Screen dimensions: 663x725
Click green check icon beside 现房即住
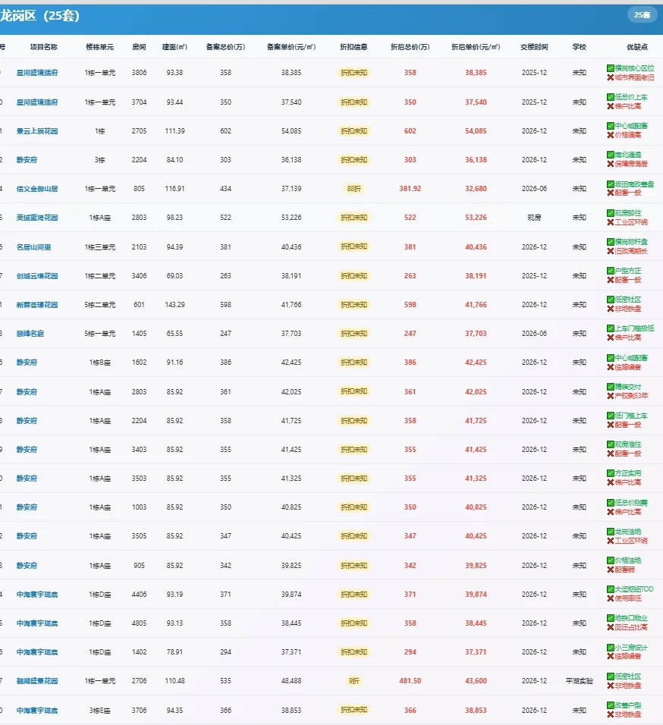click(611, 213)
